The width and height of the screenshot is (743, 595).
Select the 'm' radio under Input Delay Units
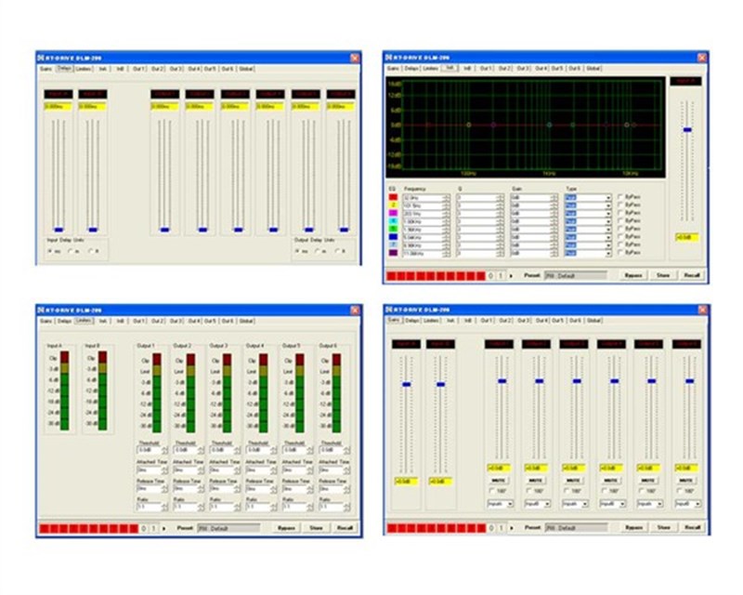coord(71,251)
